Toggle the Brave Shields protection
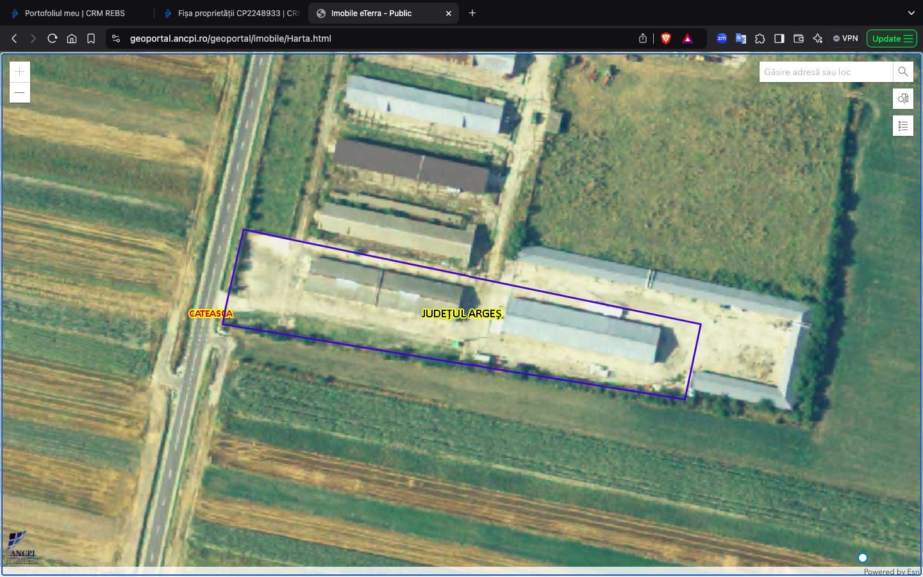923x577 pixels. coord(666,38)
